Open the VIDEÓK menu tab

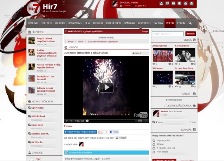(170, 23)
